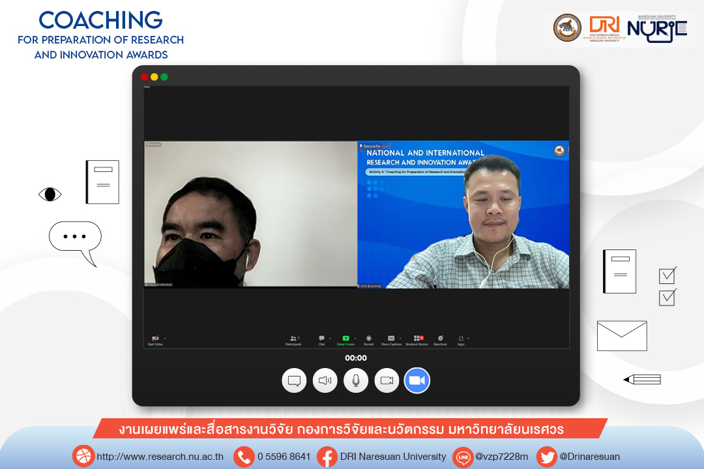
Task: Click the yellow window dot
Action: [x=154, y=77]
